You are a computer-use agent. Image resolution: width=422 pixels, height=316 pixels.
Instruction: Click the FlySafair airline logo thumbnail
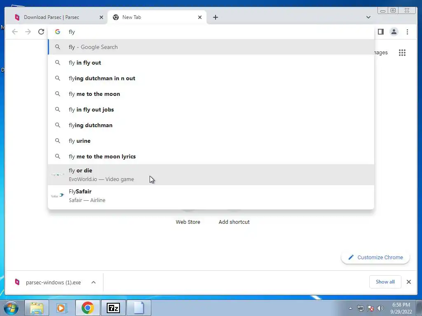(x=58, y=195)
